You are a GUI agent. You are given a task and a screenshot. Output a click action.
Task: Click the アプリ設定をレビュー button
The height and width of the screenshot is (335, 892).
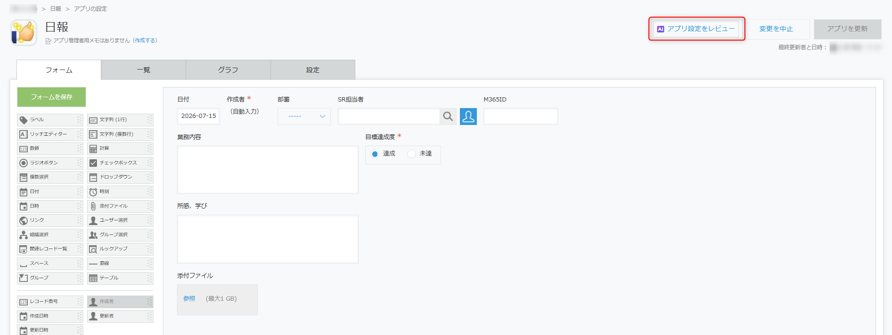[696, 29]
